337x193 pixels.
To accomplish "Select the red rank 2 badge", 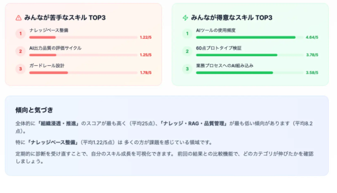I will [21, 51].
